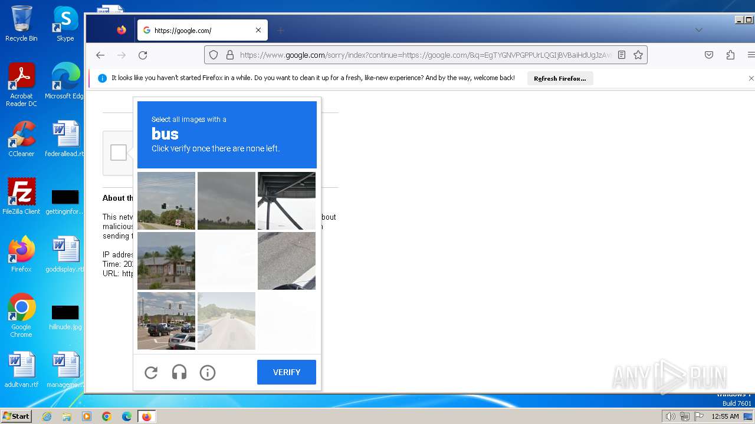755x424 pixels.
Task: Select the bridge underside captcha tile
Action: [x=287, y=201]
